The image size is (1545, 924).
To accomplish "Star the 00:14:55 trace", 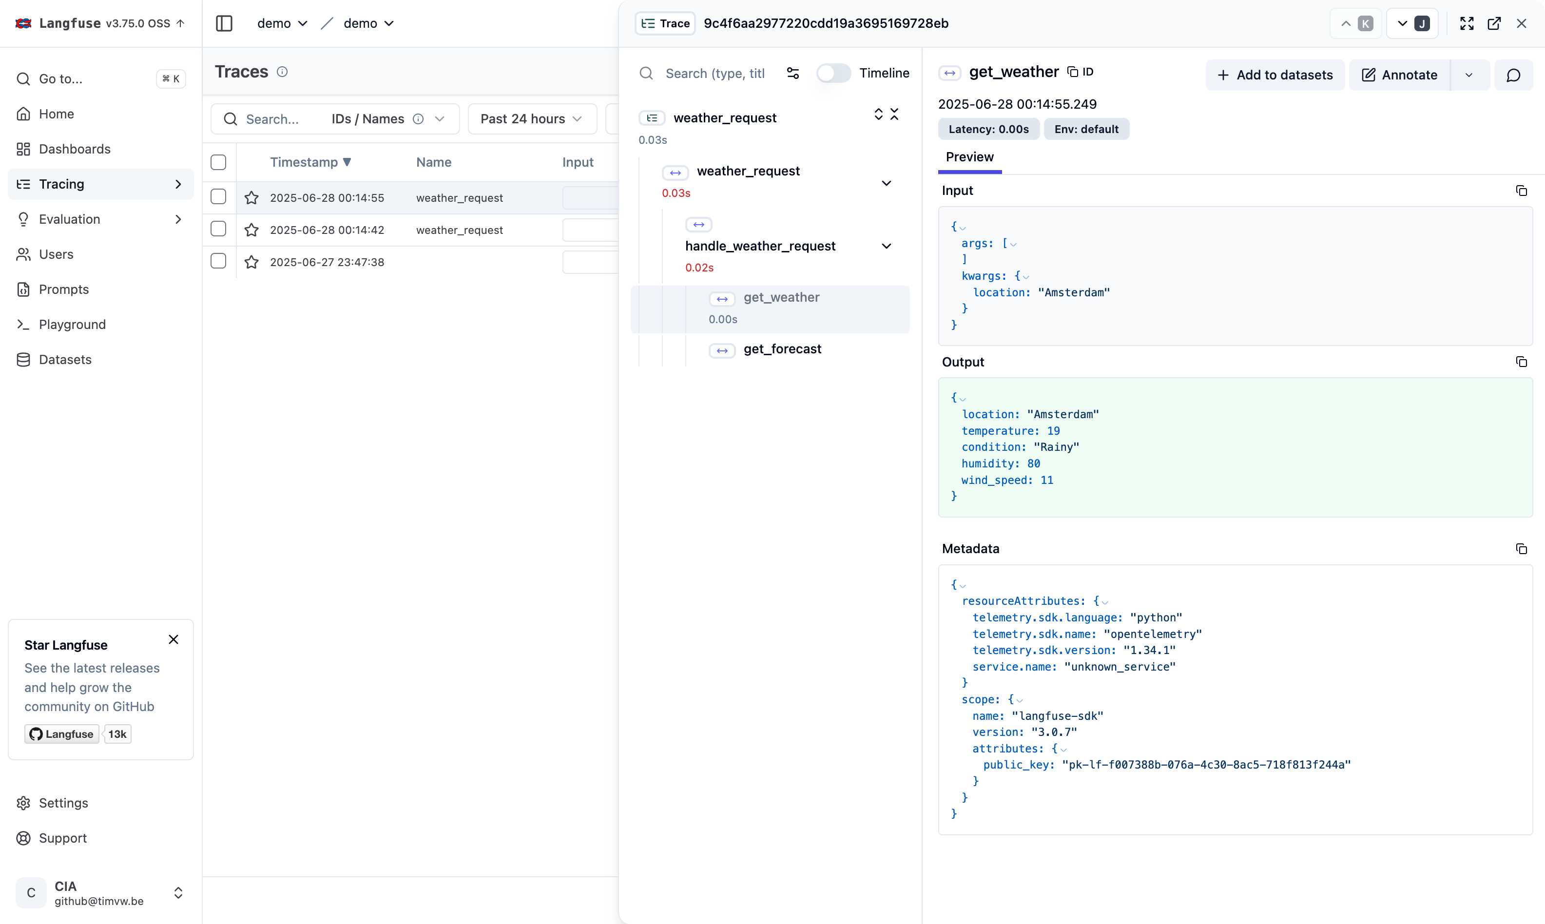I will click(251, 198).
